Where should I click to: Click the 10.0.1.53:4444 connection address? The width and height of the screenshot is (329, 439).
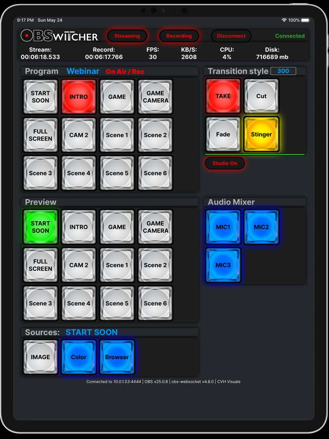(127, 381)
